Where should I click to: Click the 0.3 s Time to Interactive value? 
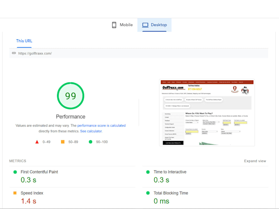click(161, 180)
